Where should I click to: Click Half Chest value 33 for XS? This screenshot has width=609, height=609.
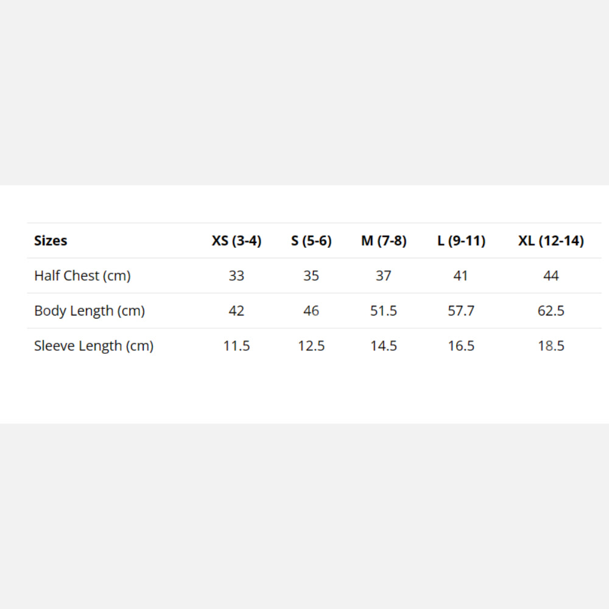[236, 276]
